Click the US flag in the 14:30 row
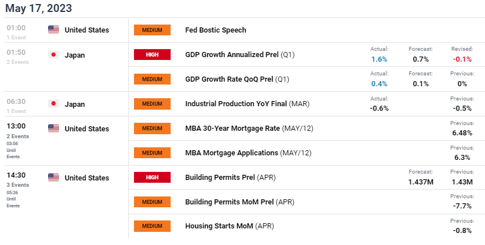This screenshot has height=245, width=485. (53, 178)
